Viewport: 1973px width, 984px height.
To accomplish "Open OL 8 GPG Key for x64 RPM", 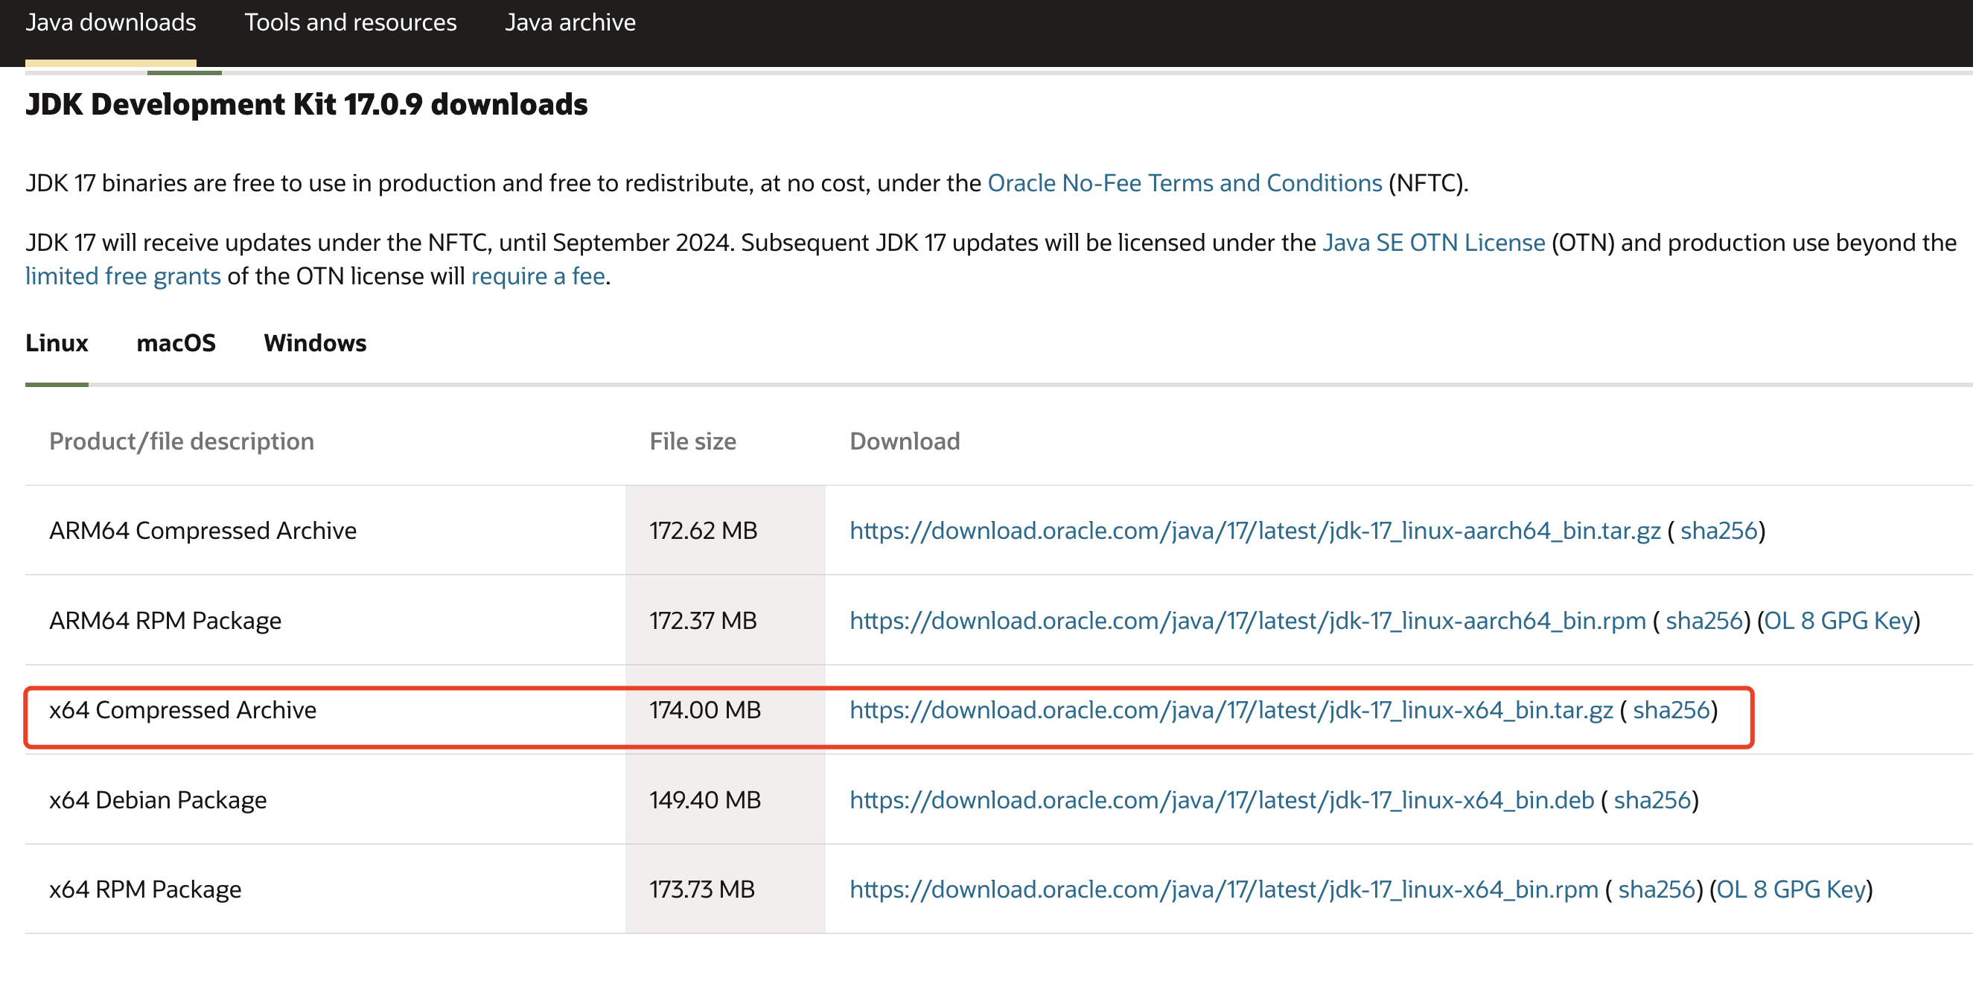I will tap(1790, 889).
